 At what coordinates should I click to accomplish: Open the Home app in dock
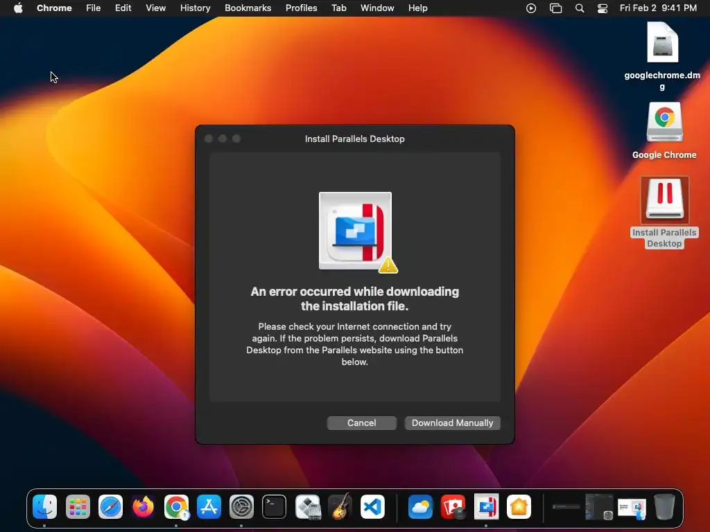pyautogui.click(x=519, y=506)
